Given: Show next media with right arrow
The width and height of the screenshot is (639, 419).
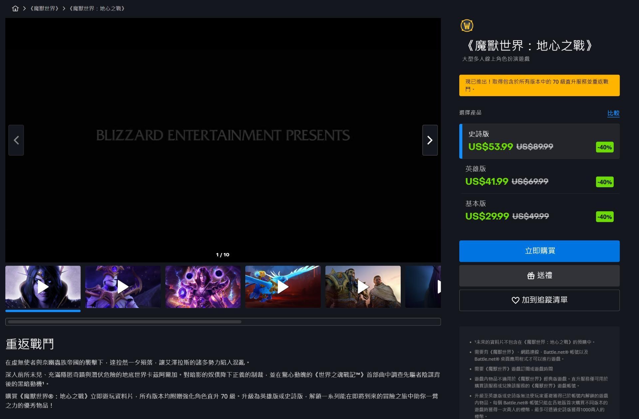Looking at the screenshot, I should 430,140.
